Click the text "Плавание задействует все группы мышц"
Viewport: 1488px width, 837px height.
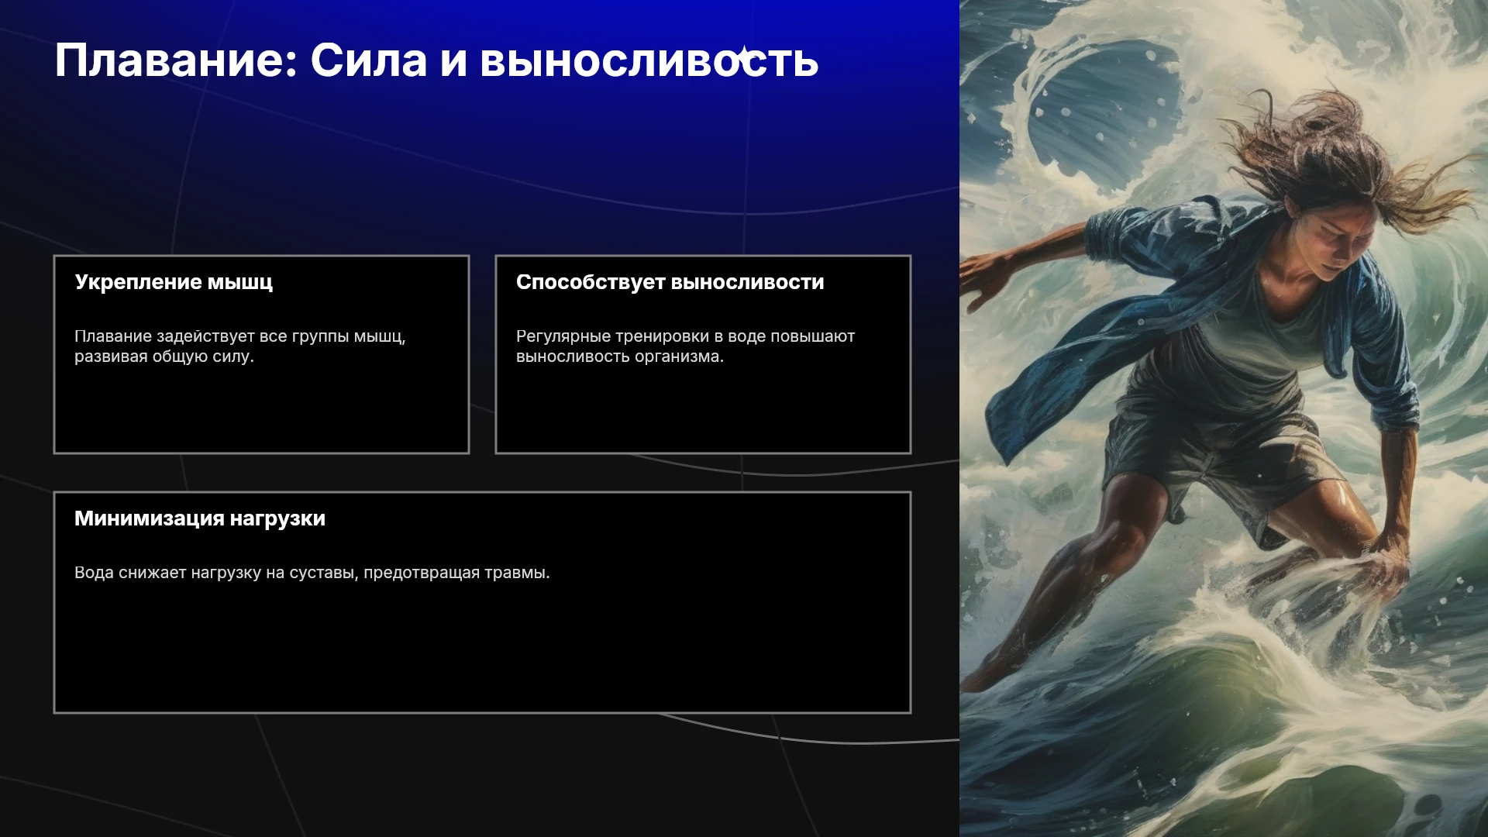coord(239,336)
